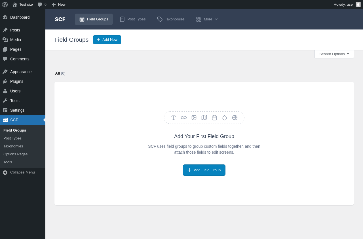Expand the More dropdown chevron
363x239 pixels.
point(216,19)
